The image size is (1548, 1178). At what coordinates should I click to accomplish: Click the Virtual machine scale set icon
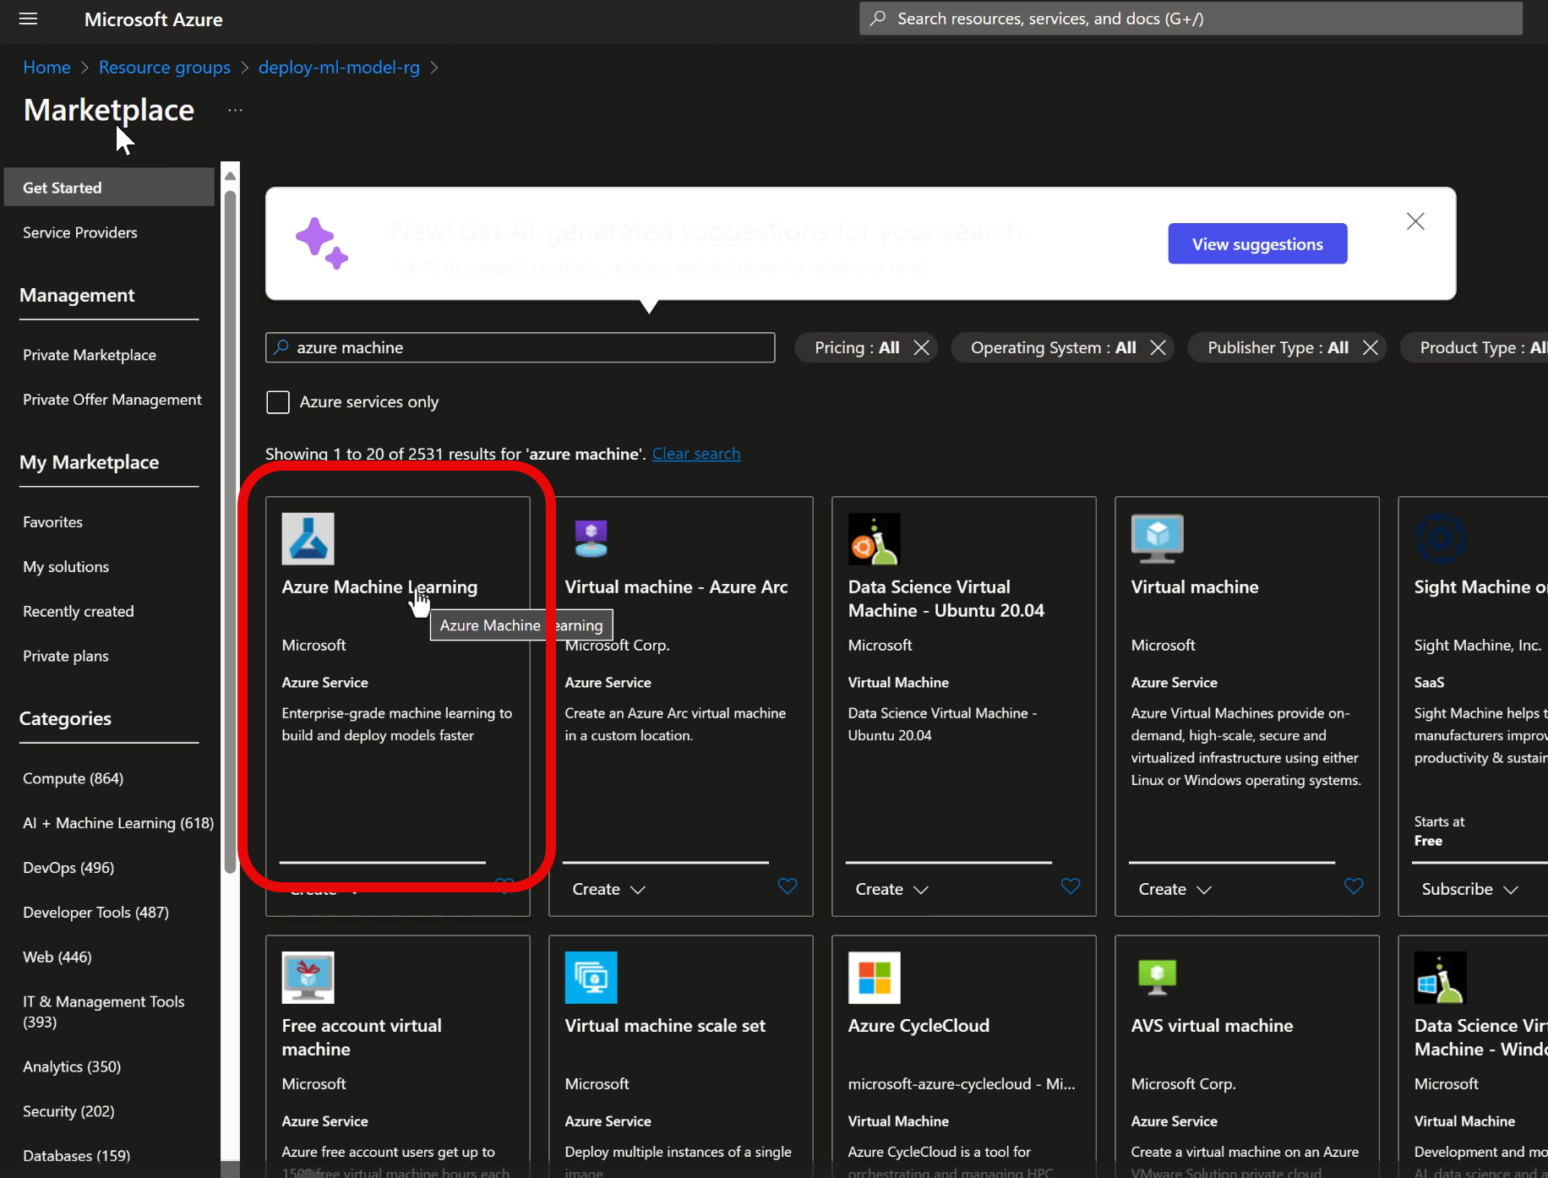point(591,977)
